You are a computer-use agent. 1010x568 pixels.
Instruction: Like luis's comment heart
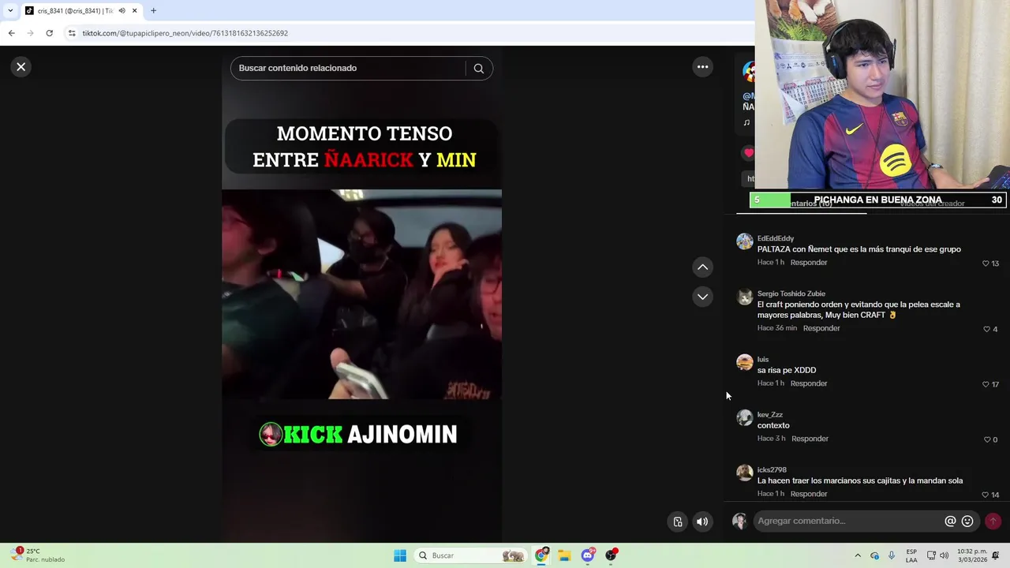coord(986,384)
